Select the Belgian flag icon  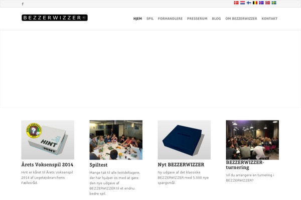pos(255,2)
